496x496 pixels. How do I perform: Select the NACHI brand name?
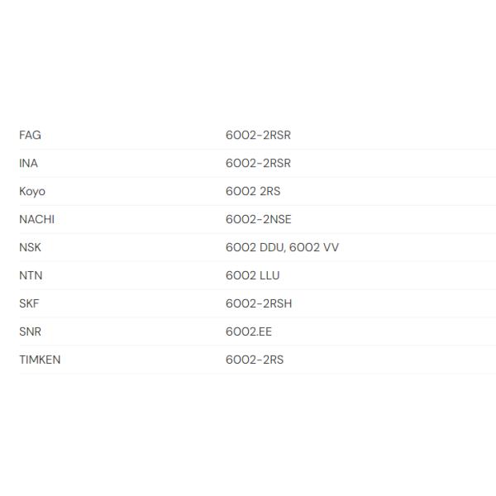tap(36, 219)
